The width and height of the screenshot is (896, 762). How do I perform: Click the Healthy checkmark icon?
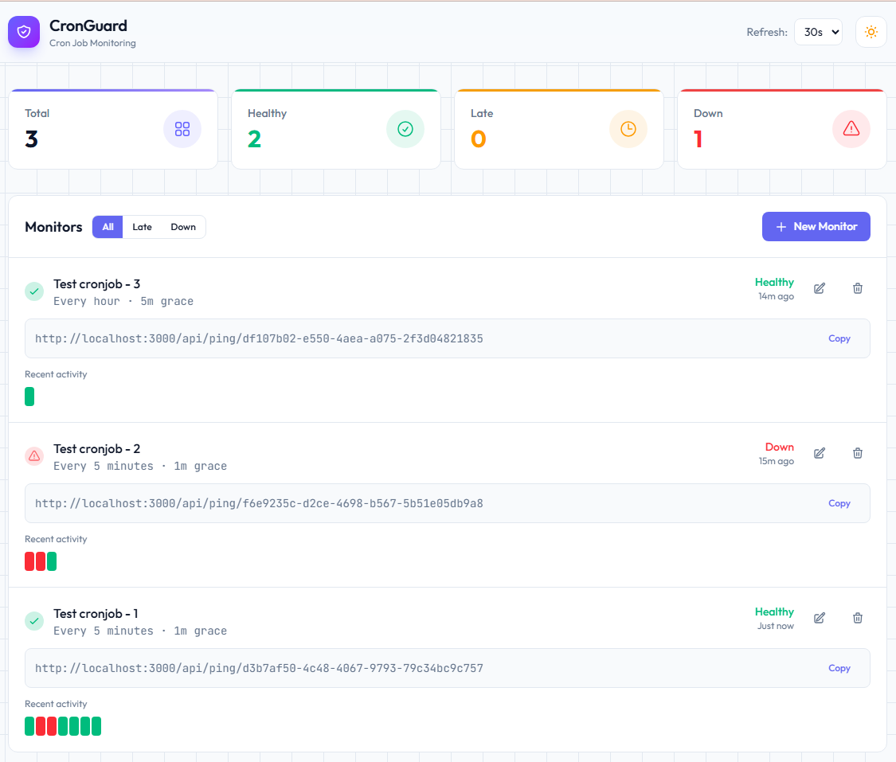pos(405,128)
